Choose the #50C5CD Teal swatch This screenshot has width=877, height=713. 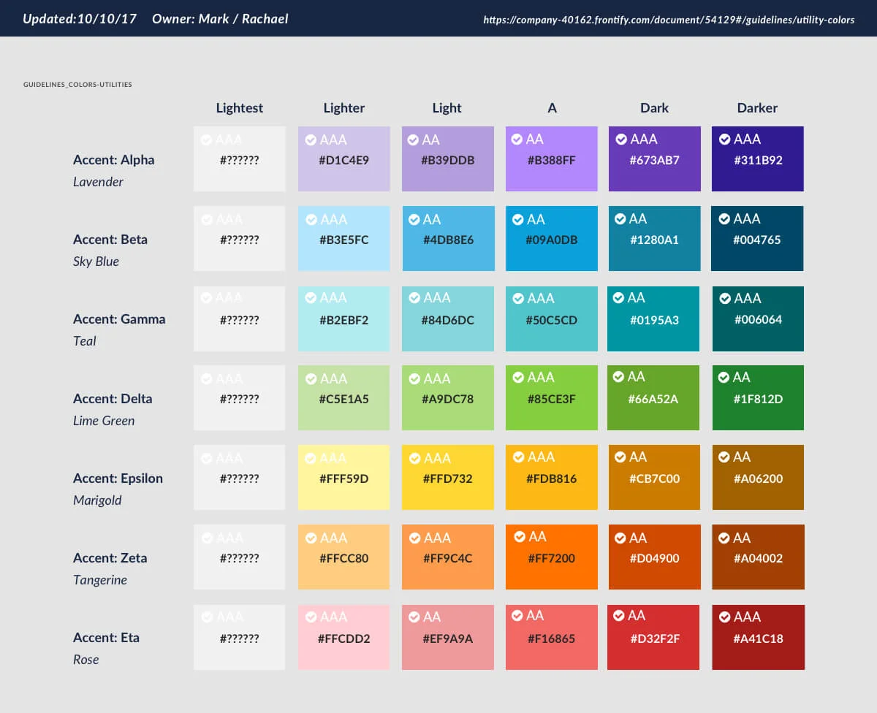click(x=552, y=319)
